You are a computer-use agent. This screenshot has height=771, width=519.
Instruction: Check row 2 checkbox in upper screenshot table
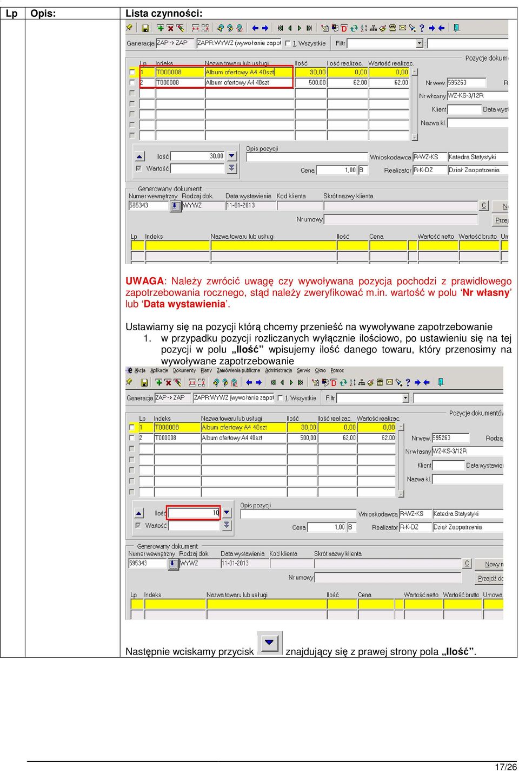pos(132,83)
